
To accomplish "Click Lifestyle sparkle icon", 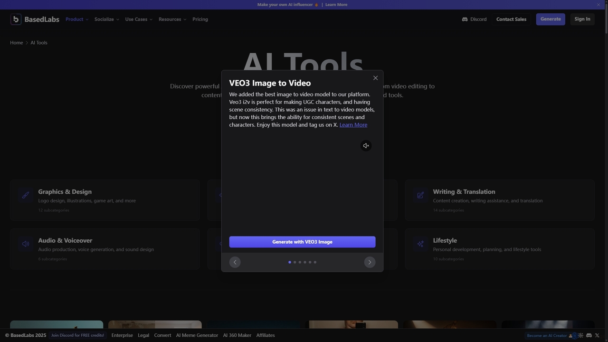I will pos(420,244).
